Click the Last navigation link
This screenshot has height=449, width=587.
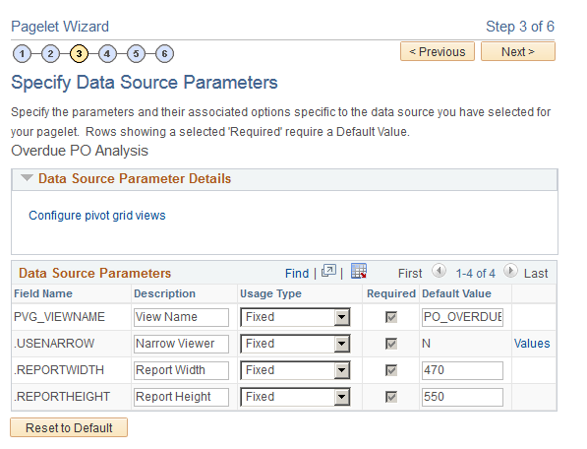tap(536, 273)
